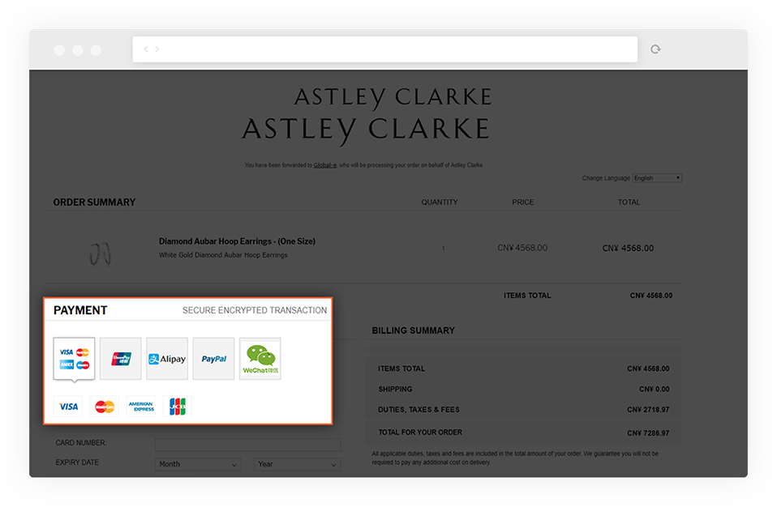Click the 'White Gold Diamond Aubar Hoop Earrings' description
The height and width of the screenshot is (507, 777).
(223, 255)
